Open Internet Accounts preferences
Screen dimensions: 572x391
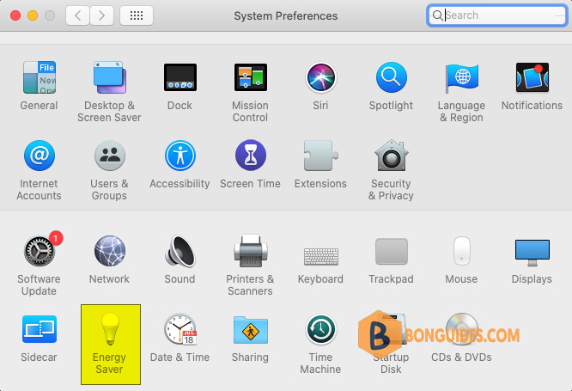(40, 156)
